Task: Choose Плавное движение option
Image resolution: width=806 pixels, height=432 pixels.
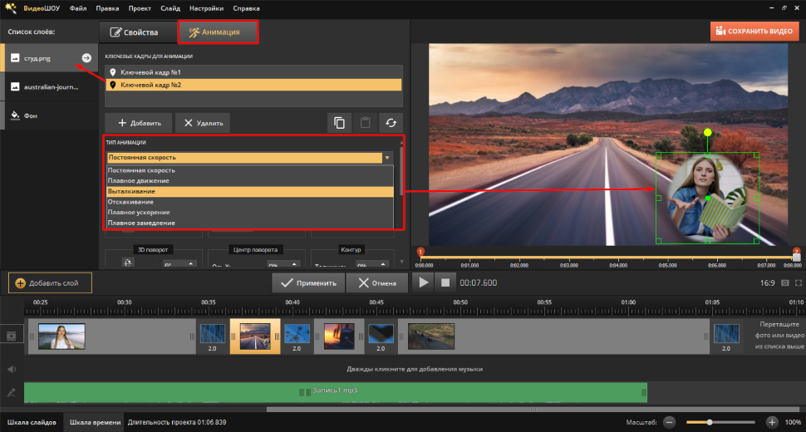Action: pos(250,181)
